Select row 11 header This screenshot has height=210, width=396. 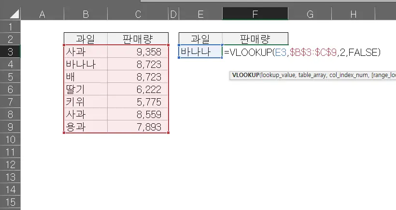(10, 152)
